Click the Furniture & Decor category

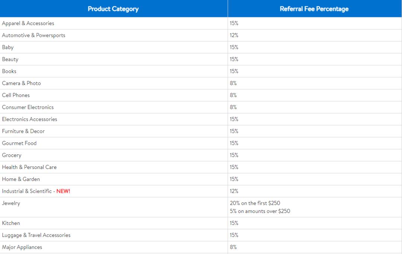(x=23, y=131)
